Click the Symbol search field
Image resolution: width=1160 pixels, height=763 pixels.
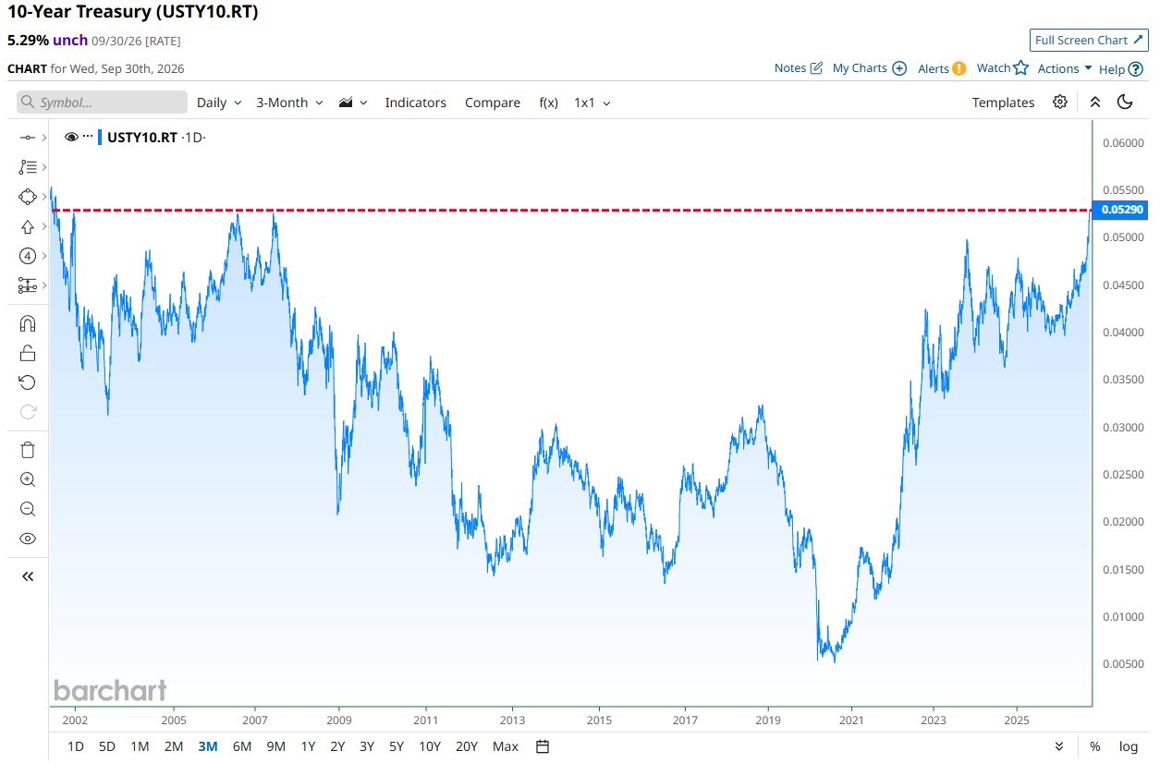pos(103,103)
